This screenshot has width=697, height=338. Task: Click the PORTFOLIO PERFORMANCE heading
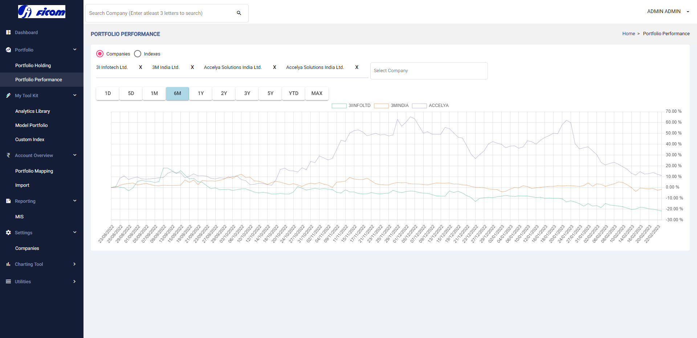coord(125,34)
